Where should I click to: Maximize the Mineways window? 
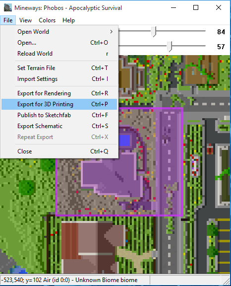click(x=196, y=7)
